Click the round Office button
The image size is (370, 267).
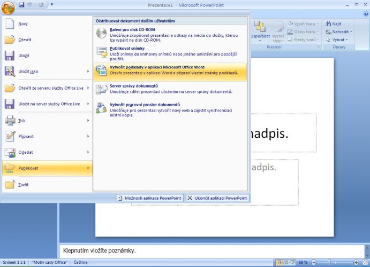pos(8,7)
